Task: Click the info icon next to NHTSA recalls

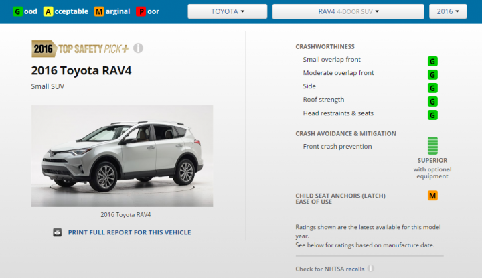Action: coord(371,269)
